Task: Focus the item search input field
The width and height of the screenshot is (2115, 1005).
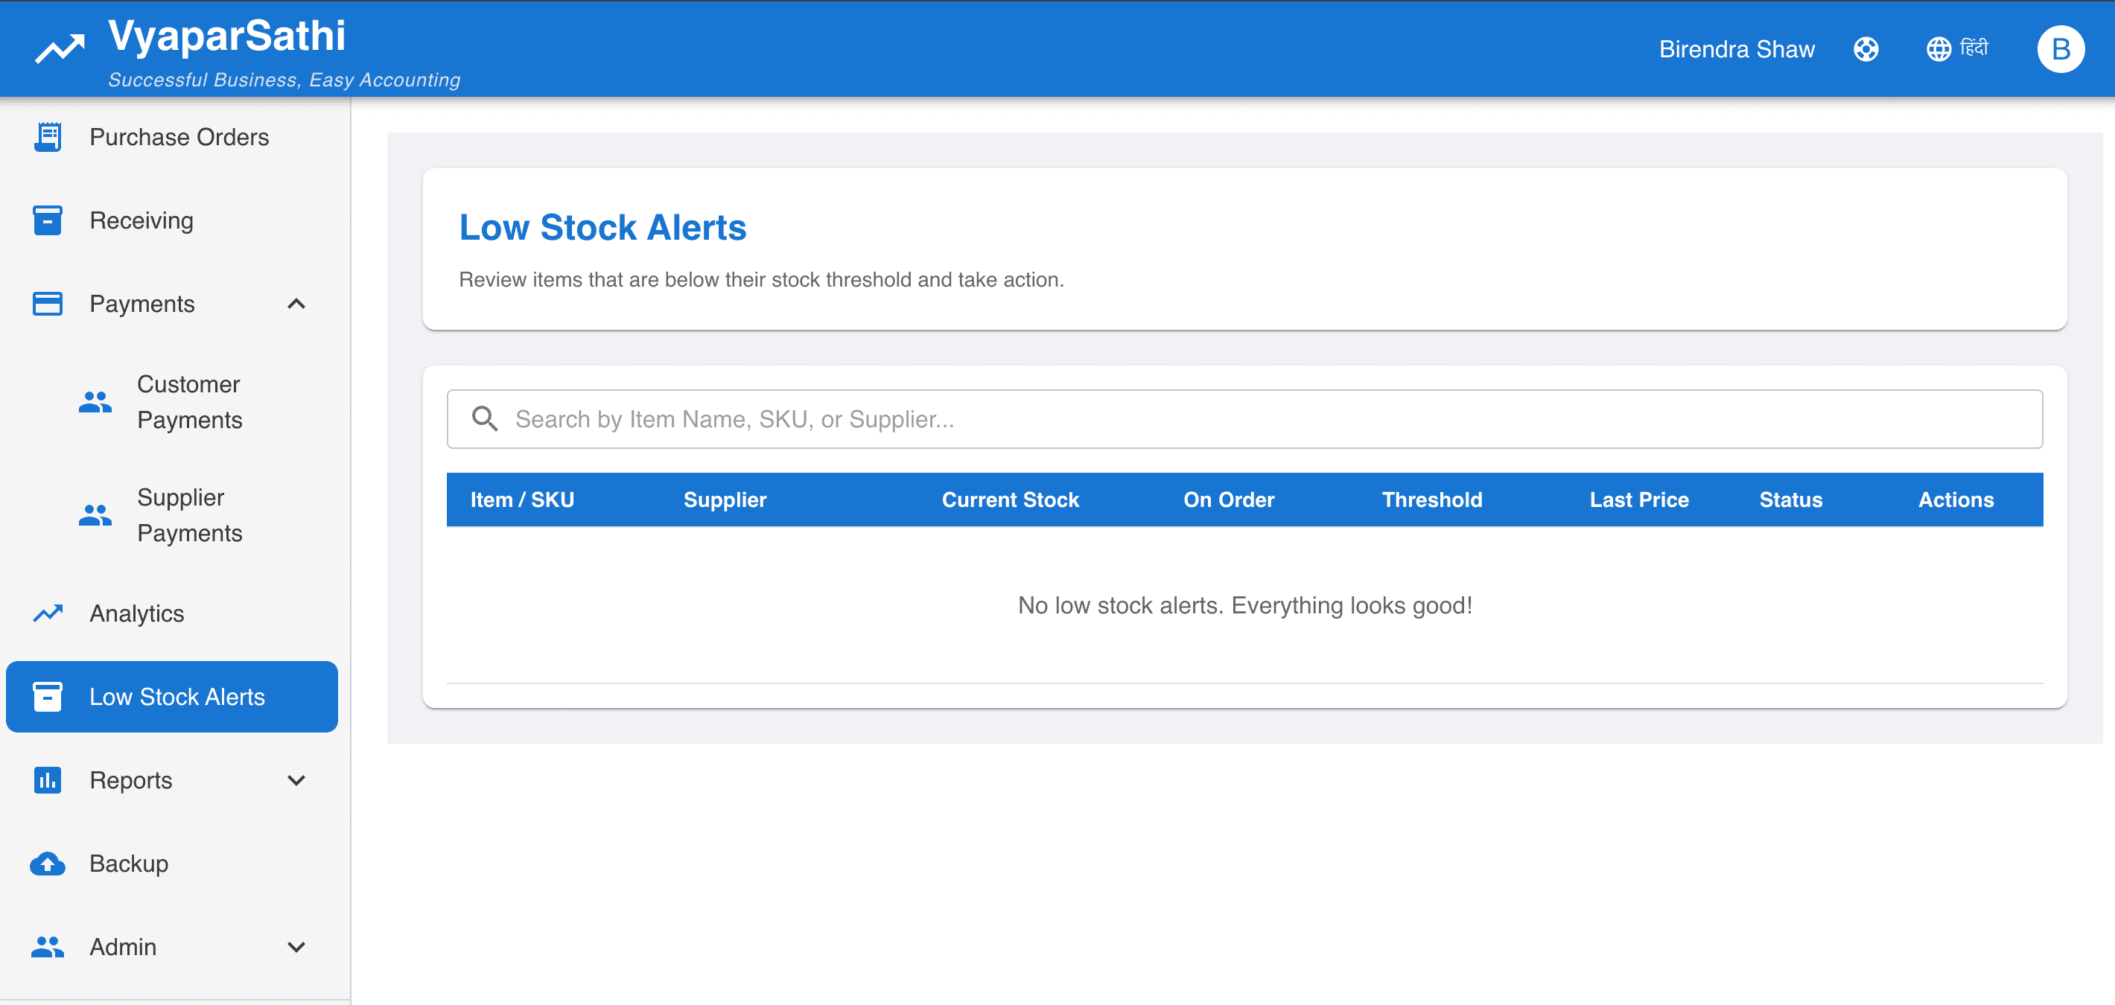Action: 1244,418
